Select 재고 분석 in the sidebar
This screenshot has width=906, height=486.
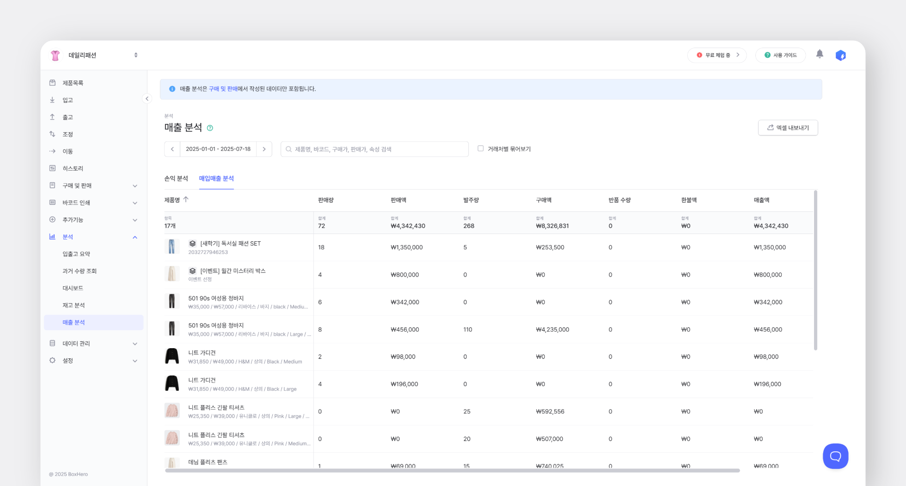coord(73,305)
